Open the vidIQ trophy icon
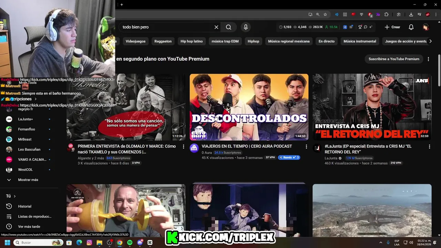 360,27
